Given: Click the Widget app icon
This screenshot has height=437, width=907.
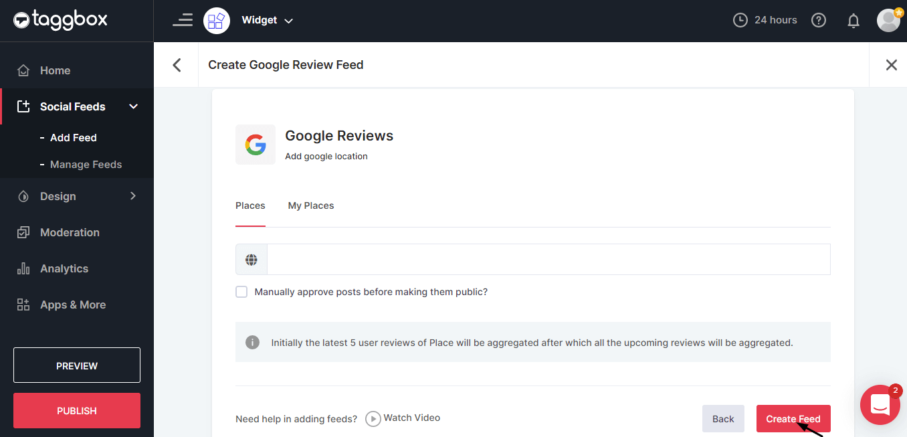Looking at the screenshot, I should [x=216, y=21].
